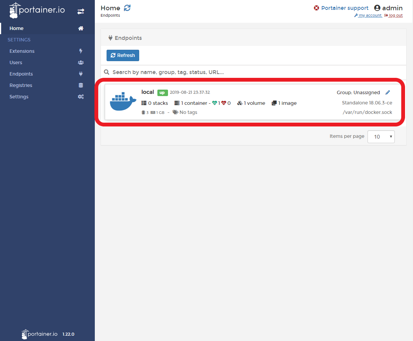Click the Endpoints breadcrumb under Home title
This screenshot has width=413, height=341.
coord(110,15)
